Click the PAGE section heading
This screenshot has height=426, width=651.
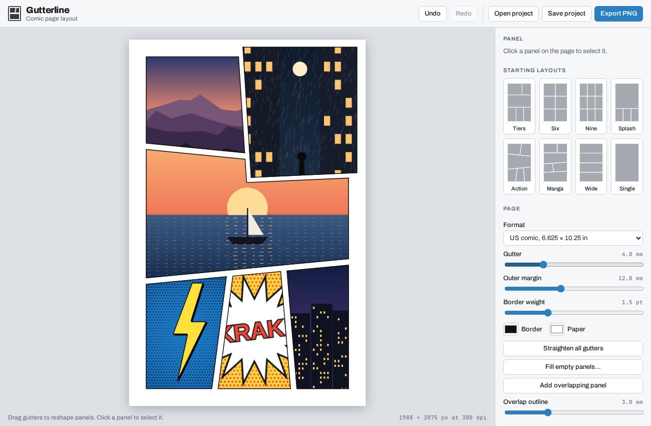pos(512,208)
